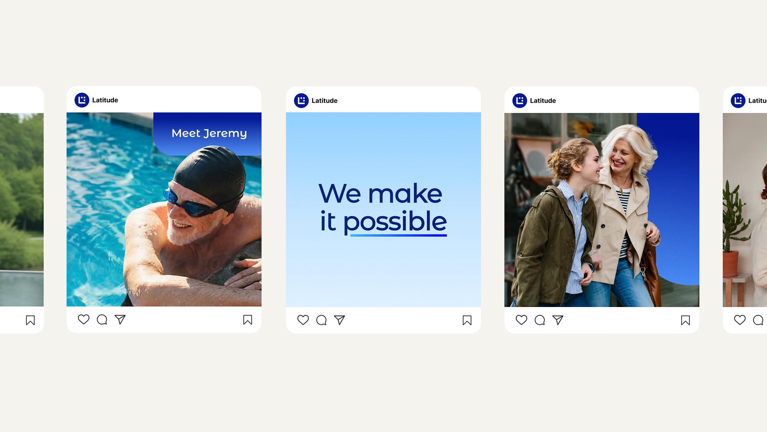Like the We make it possible post
Viewport: 767px width, 432px height.
303,320
